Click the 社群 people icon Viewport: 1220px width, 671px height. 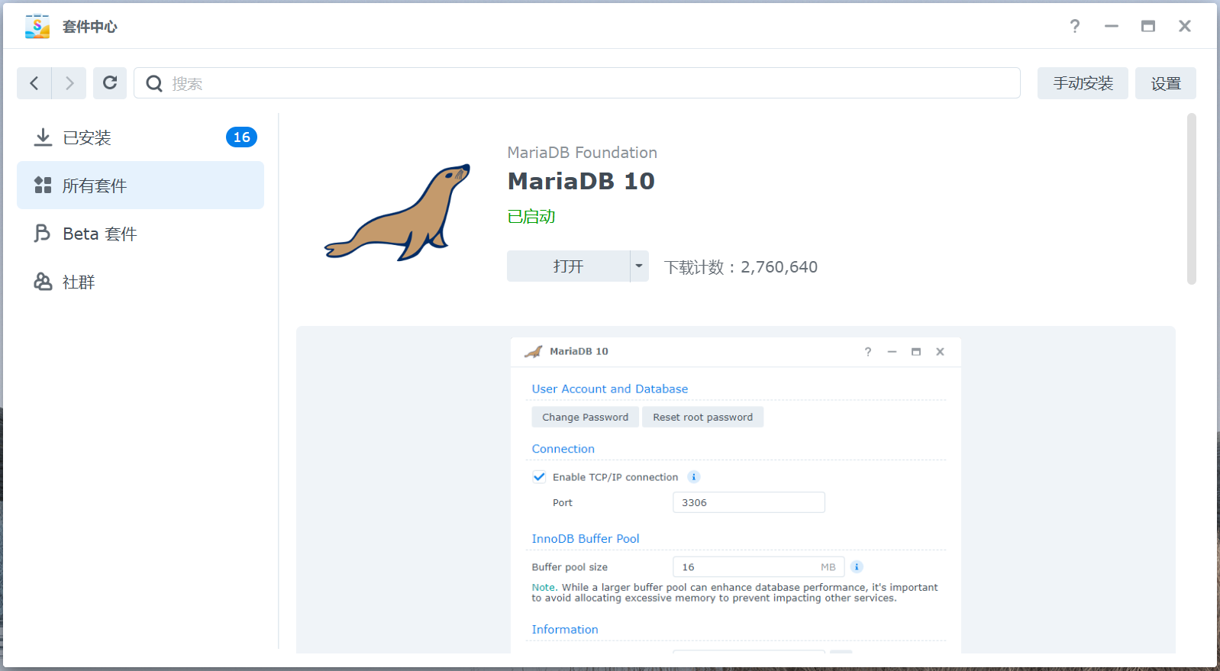click(x=43, y=282)
